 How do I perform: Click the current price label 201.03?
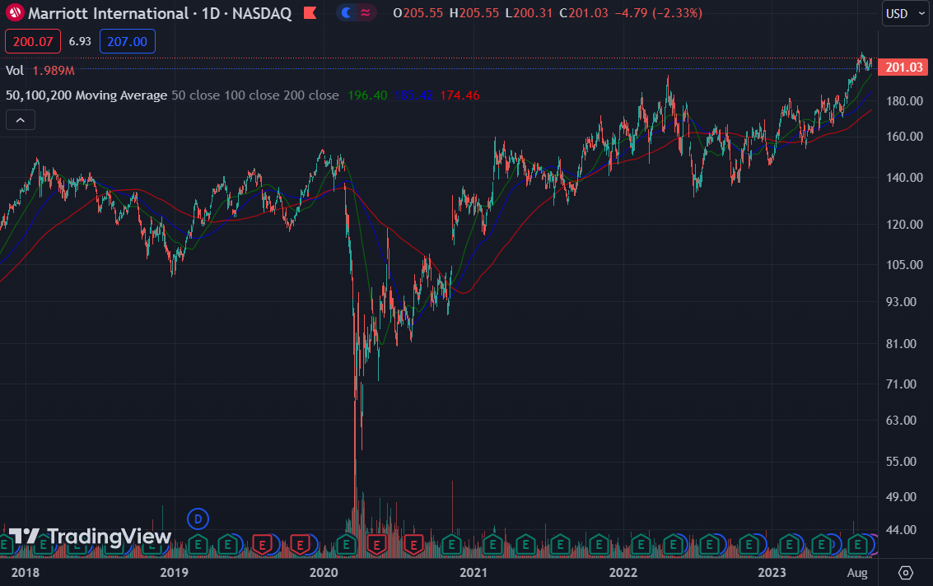903,67
